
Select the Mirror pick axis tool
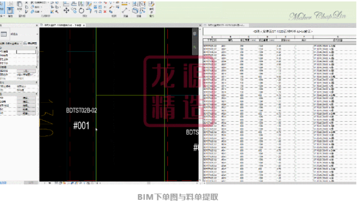coord(81,4)
